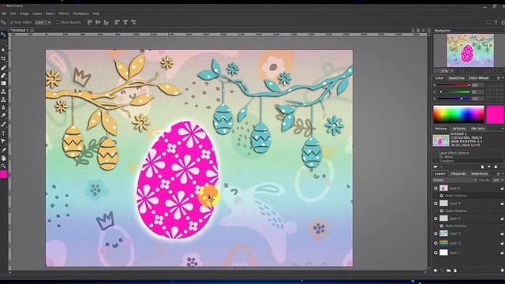Select the rectangular Selection tool
505x284 pixels.
point(3,43)
